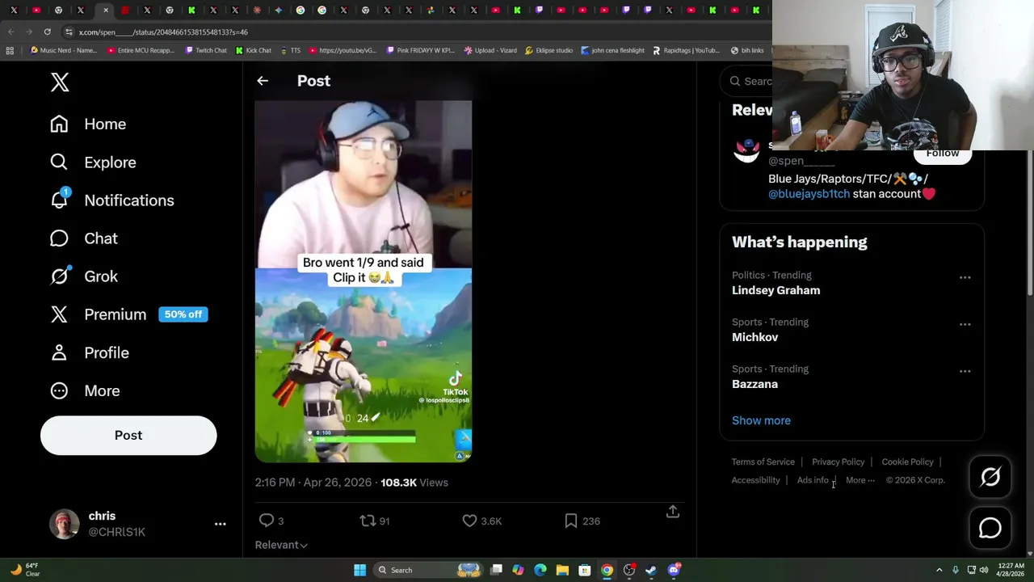Open Cookie Policy link

(x=907, y=462)
